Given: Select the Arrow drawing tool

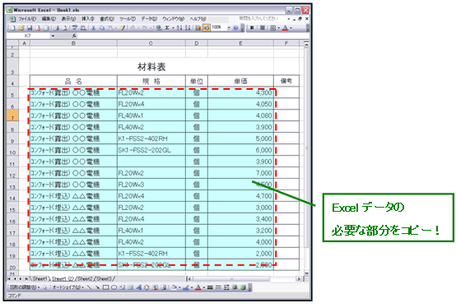Looking at the screenshot, I should tap(97, 288).
